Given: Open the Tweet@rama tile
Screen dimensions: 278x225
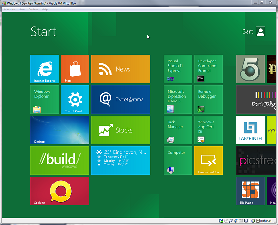Looking at the screenshot, I should point(121,100).
